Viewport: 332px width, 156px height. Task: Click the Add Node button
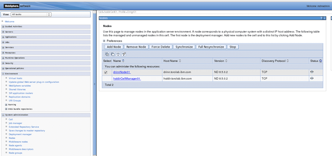click(114, 47)
